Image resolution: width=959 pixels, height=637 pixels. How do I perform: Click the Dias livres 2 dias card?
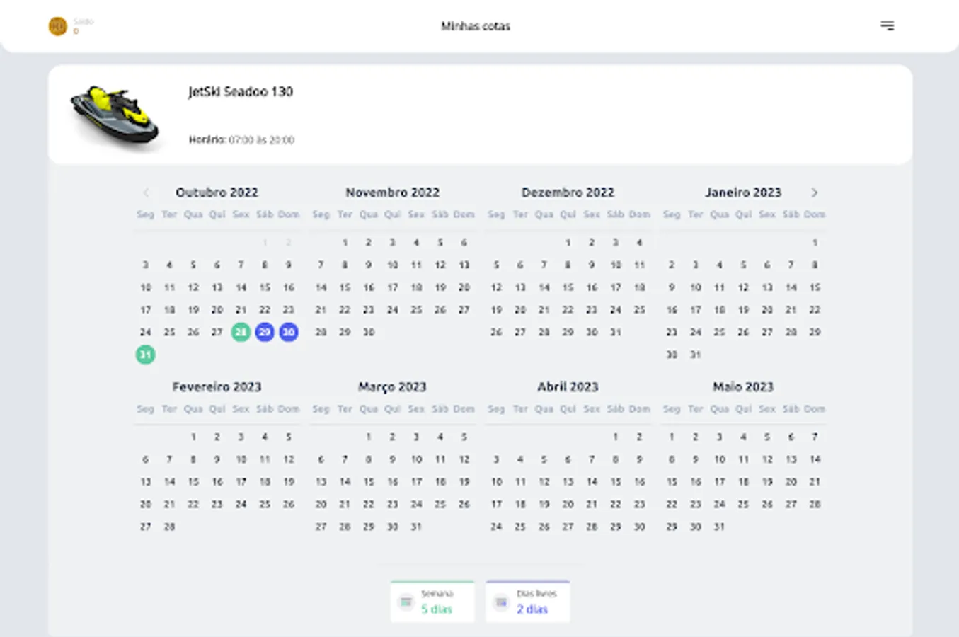[x=528, y=602]
